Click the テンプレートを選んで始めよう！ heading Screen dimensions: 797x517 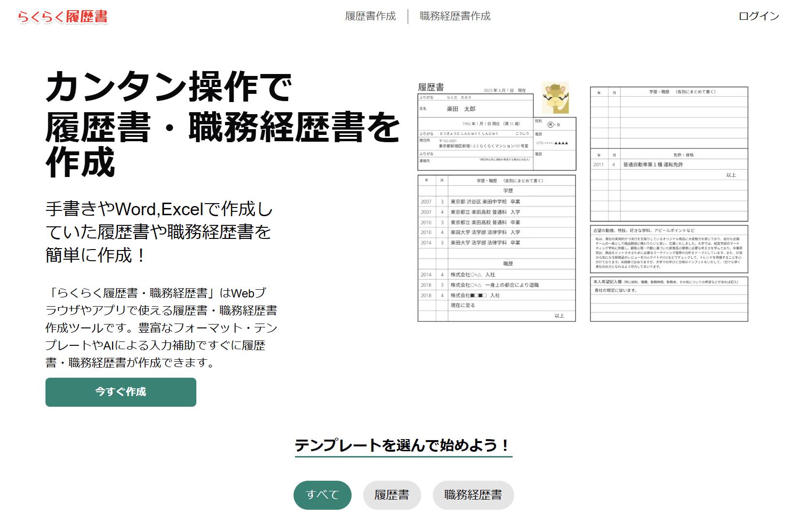(403, 445)
